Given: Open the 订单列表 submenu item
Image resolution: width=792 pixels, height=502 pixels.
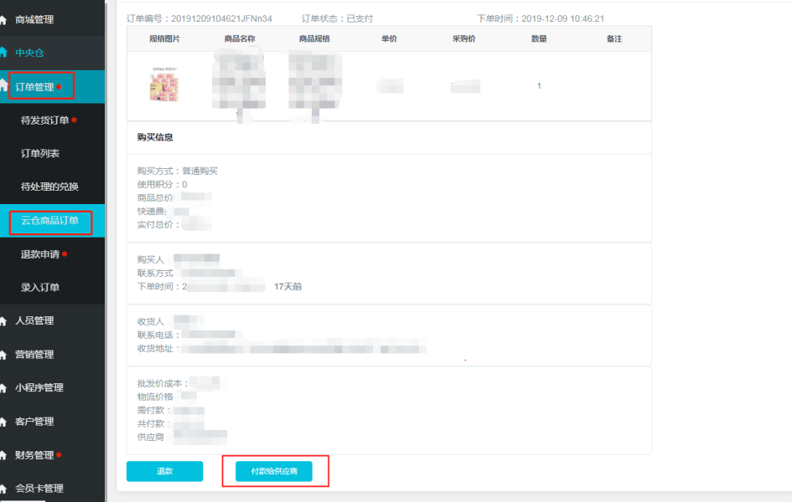Looking at the screenshot, I should [40, 154].
